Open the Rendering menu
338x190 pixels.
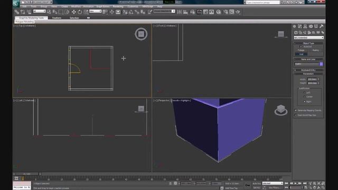click(118, 6)
